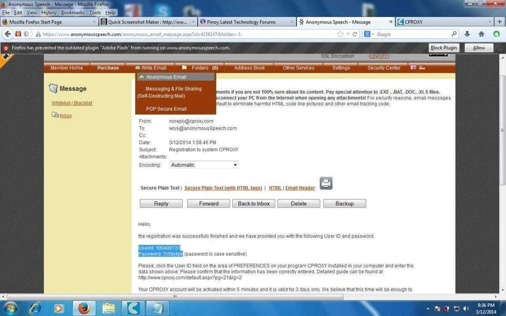
Task: Click the Forward button
Action: click(x=209, y=204)
